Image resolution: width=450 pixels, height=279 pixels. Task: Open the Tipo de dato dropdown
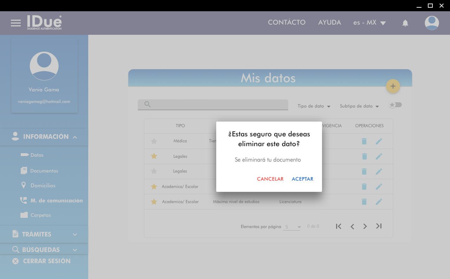(314, 106)
